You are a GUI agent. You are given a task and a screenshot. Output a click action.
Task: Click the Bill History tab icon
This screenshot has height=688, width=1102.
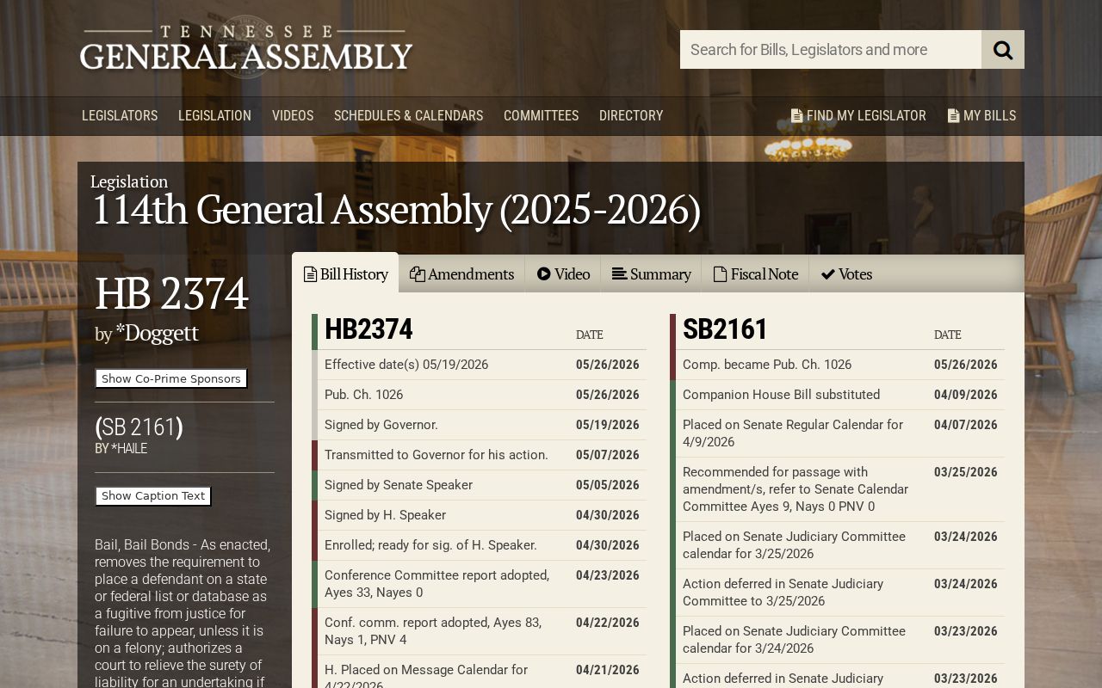[x=310, y=274]
